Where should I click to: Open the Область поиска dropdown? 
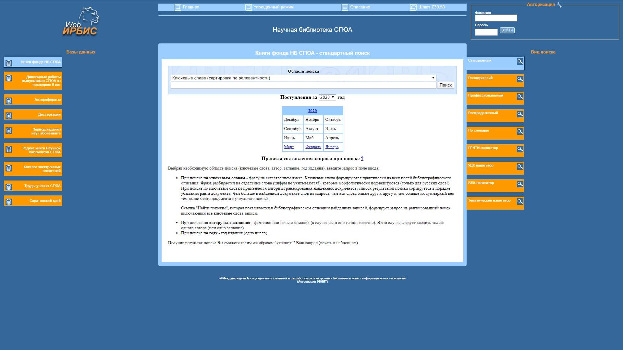[303, 78]
